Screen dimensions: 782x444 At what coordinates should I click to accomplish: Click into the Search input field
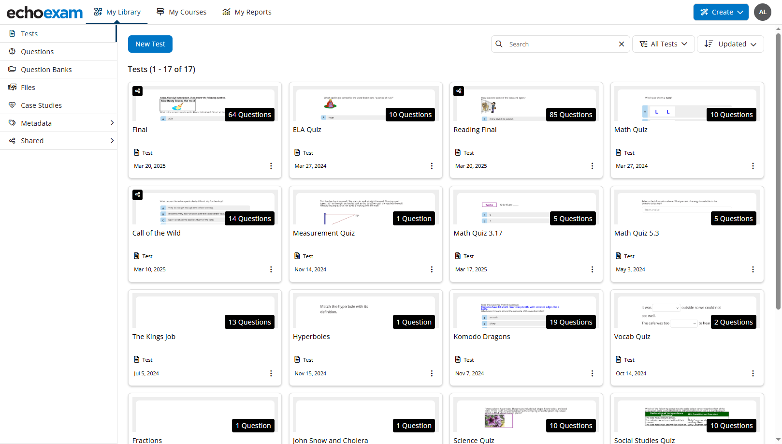point(561,44)
